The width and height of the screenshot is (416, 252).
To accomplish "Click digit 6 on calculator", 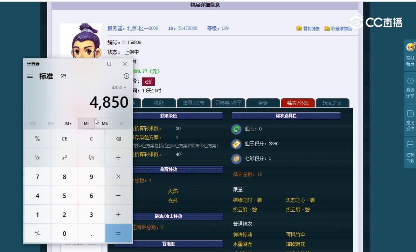I will click(91, 196).
